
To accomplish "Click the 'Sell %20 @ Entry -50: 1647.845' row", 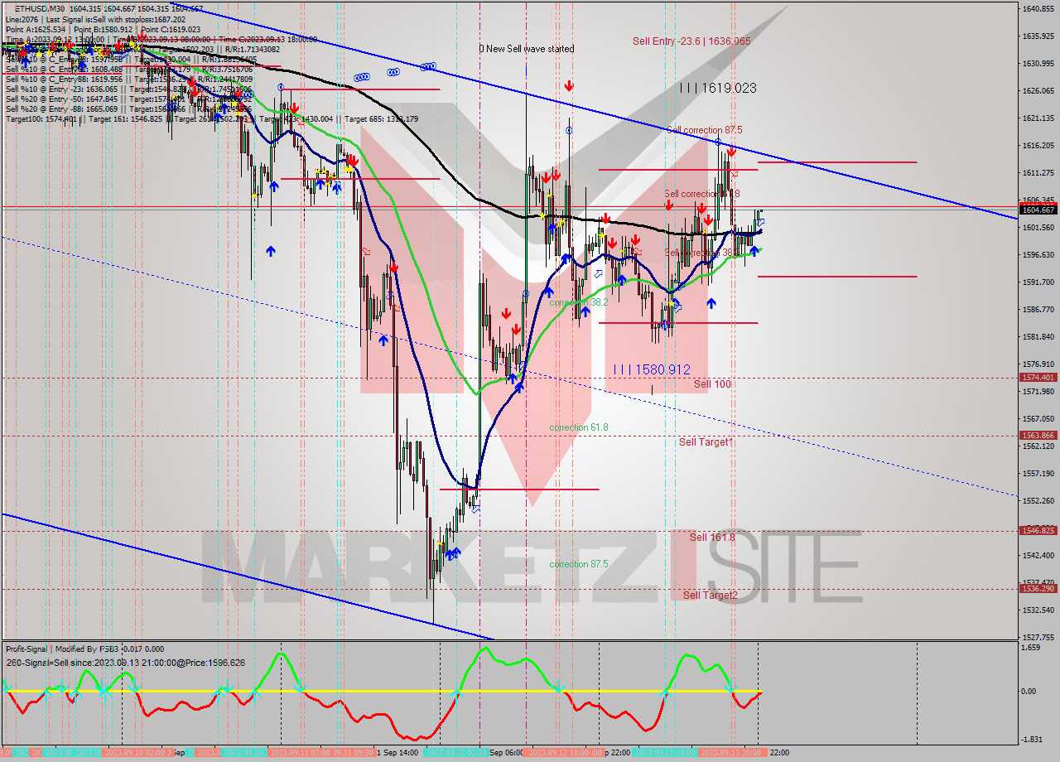I will click(x=128, y=99).
